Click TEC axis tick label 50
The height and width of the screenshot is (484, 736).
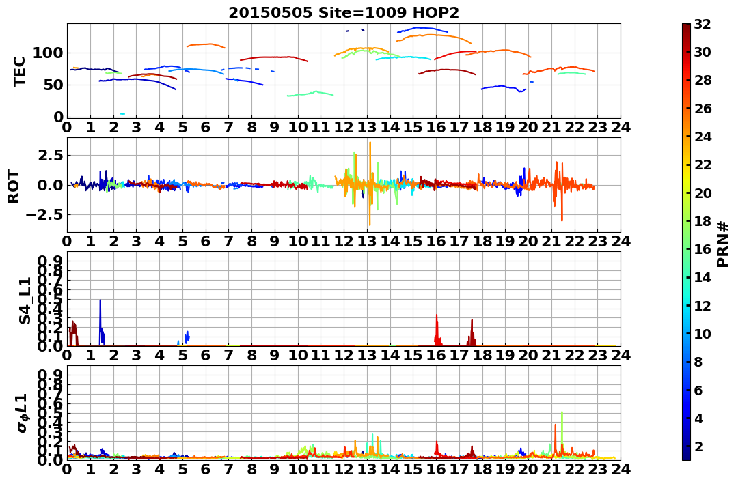click(x=53, y=85)
